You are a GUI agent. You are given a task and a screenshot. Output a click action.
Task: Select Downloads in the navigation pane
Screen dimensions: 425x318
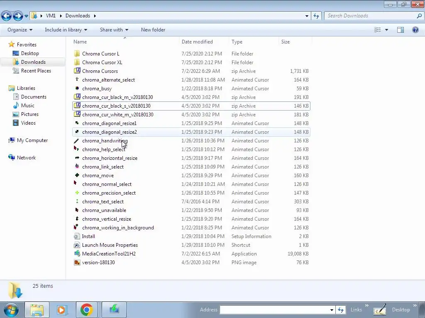pos(33,62)
